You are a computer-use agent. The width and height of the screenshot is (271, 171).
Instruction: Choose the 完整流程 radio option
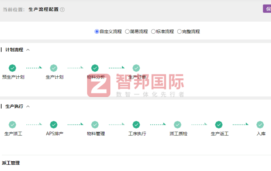point(179,31)
